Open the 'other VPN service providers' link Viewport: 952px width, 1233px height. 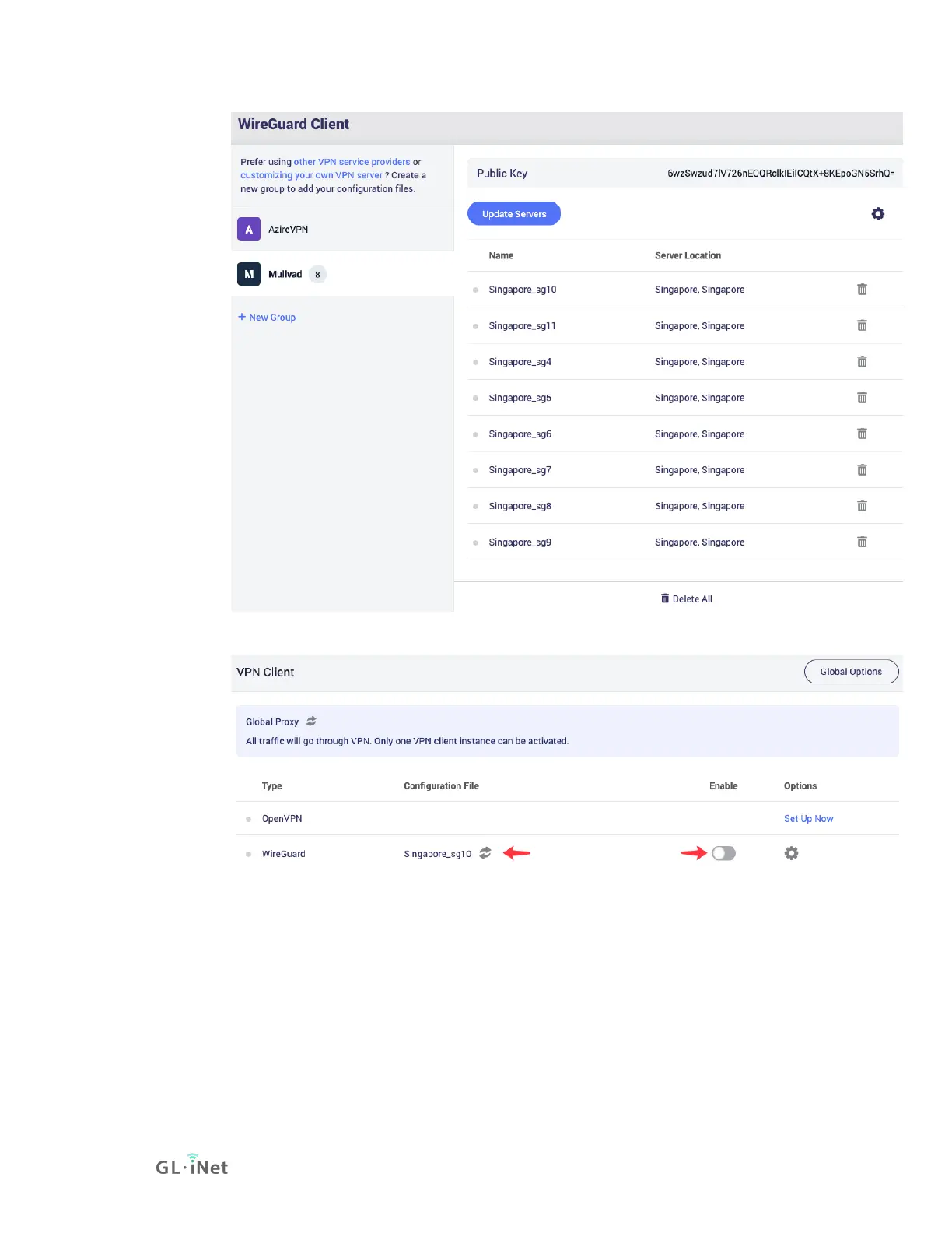click(x=352, y=162)
